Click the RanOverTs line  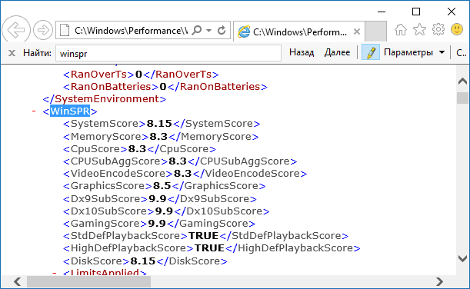coord(141,75)
